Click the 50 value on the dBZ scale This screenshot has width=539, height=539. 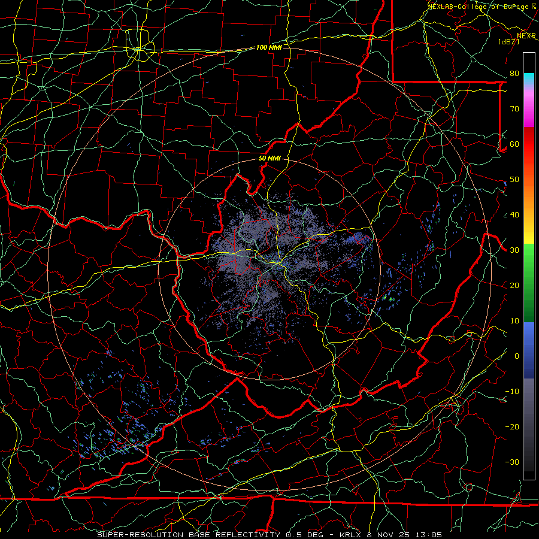point(514,180)
